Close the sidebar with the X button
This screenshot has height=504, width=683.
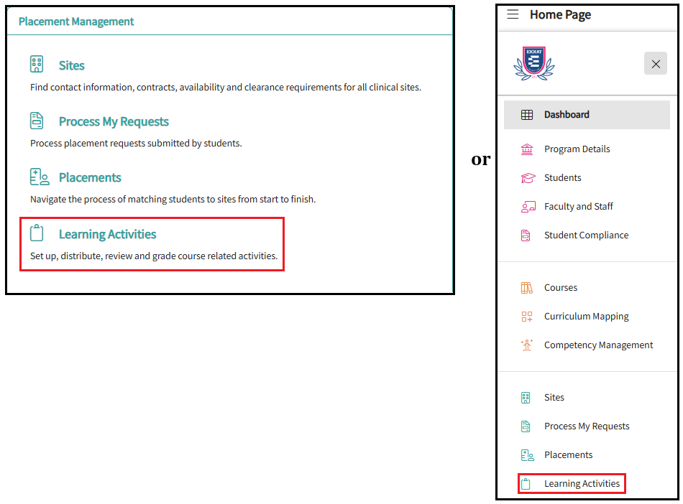[x=655, y=64]
